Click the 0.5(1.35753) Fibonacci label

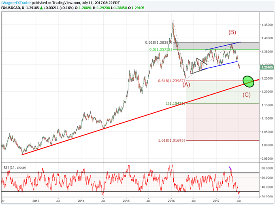(x=161, y=50)
